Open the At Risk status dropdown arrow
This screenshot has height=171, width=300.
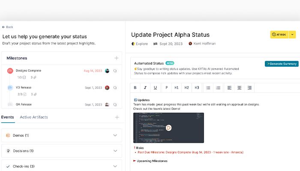click(x=292, y=35)
